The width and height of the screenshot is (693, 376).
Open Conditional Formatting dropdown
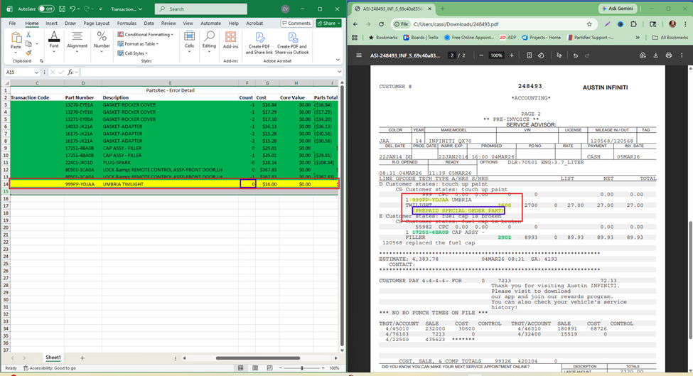click(x=146, y=34)
